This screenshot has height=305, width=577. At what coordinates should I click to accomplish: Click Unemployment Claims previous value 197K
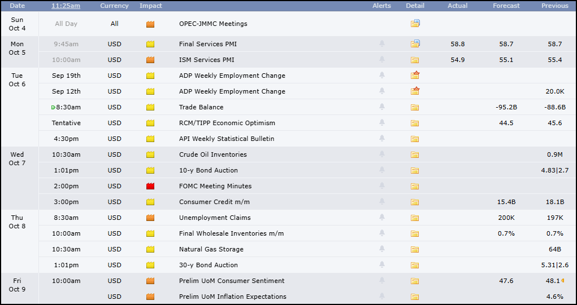point(555,218)
